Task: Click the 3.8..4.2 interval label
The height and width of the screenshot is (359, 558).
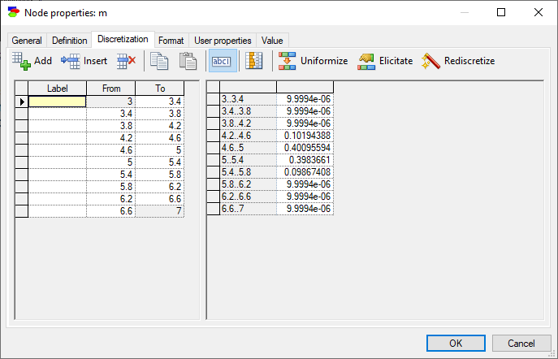Action: pos(249,123)
